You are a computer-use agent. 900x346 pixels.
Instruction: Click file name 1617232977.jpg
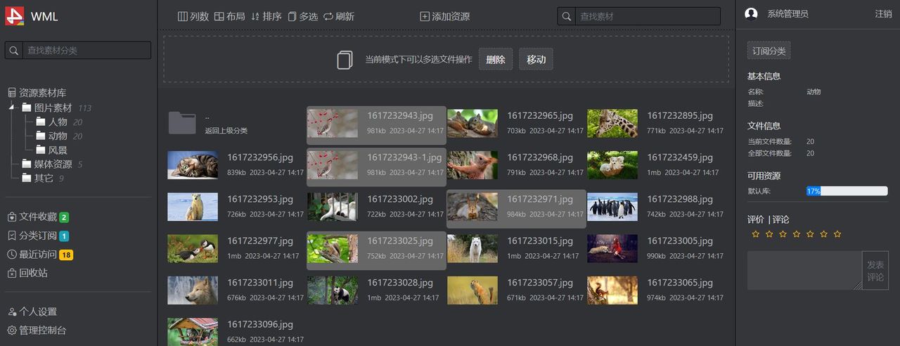[x=260, y=241]
